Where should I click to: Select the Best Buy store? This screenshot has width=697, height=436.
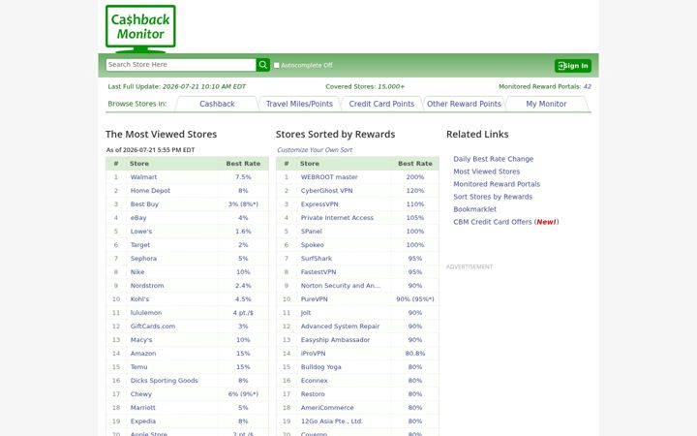pos(144,204)
